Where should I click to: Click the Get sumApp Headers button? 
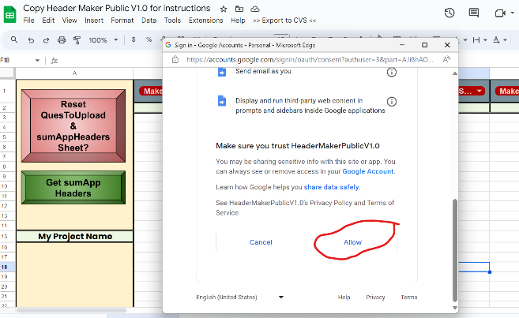coord(73,188)
